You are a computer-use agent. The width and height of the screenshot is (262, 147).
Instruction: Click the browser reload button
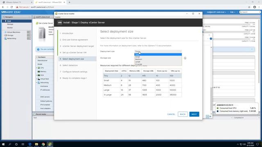pos(12,7)
